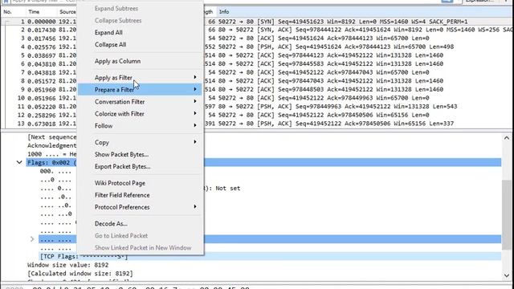This screenshot has height=289, width=514.
Task: Select the '.... 0...' flag bit row
Action: point(55,188)
